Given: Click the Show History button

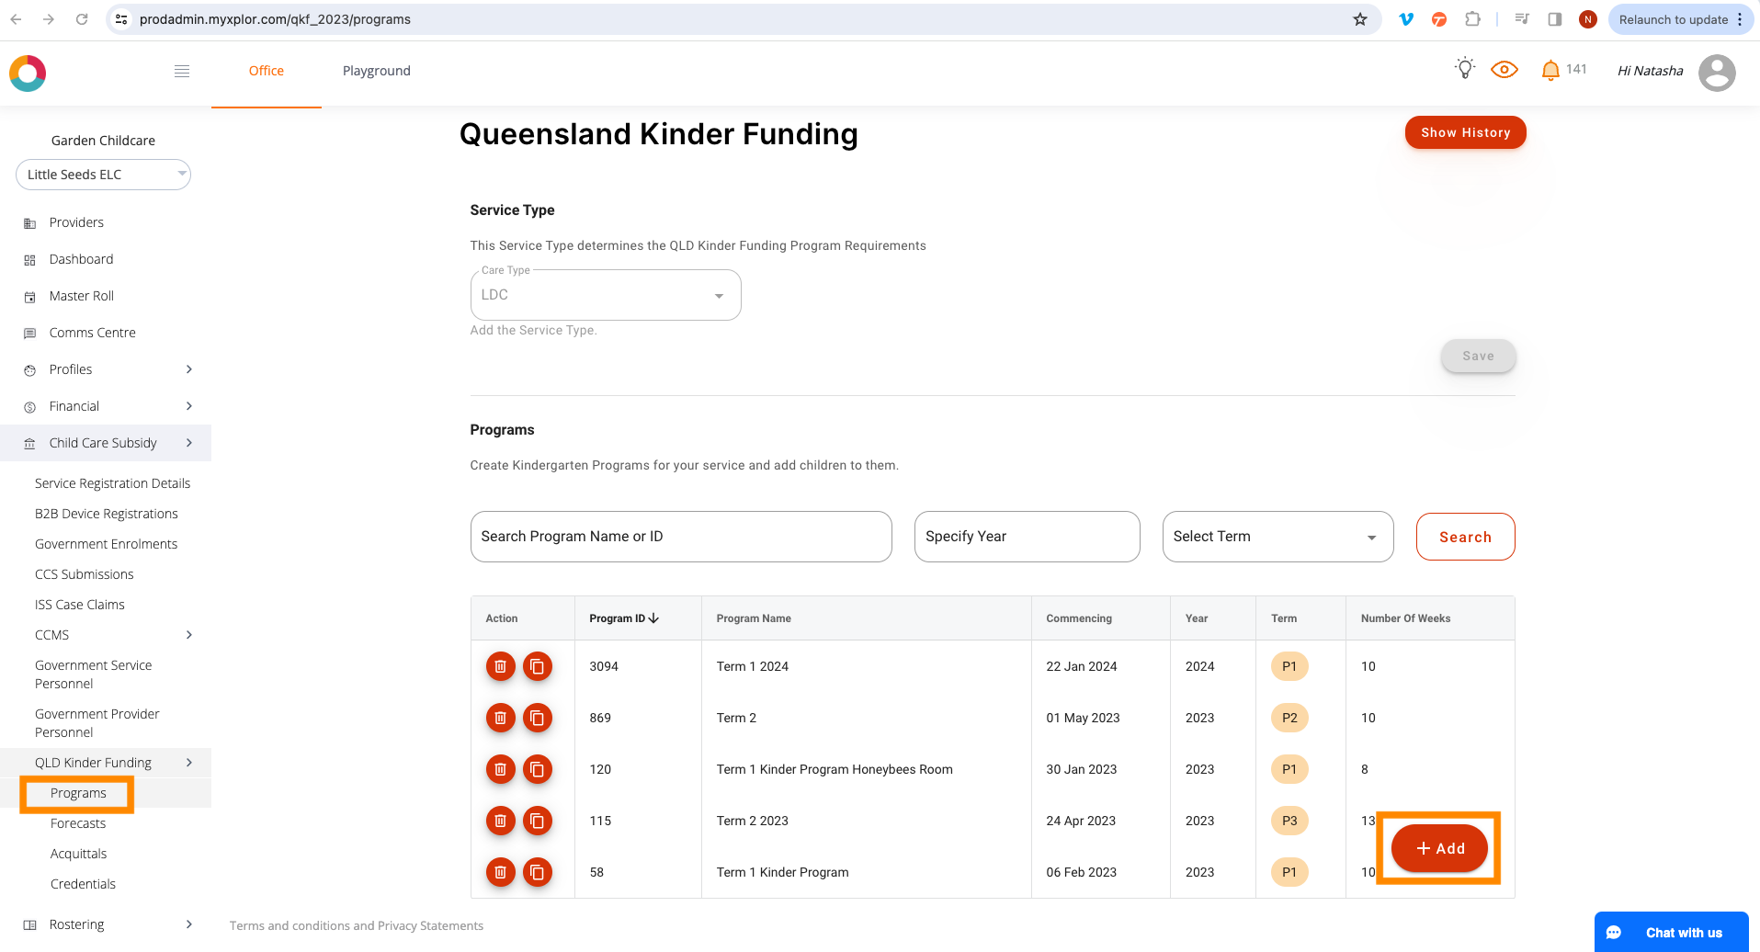Looking at the screenshot, I should pos(1465,132).
